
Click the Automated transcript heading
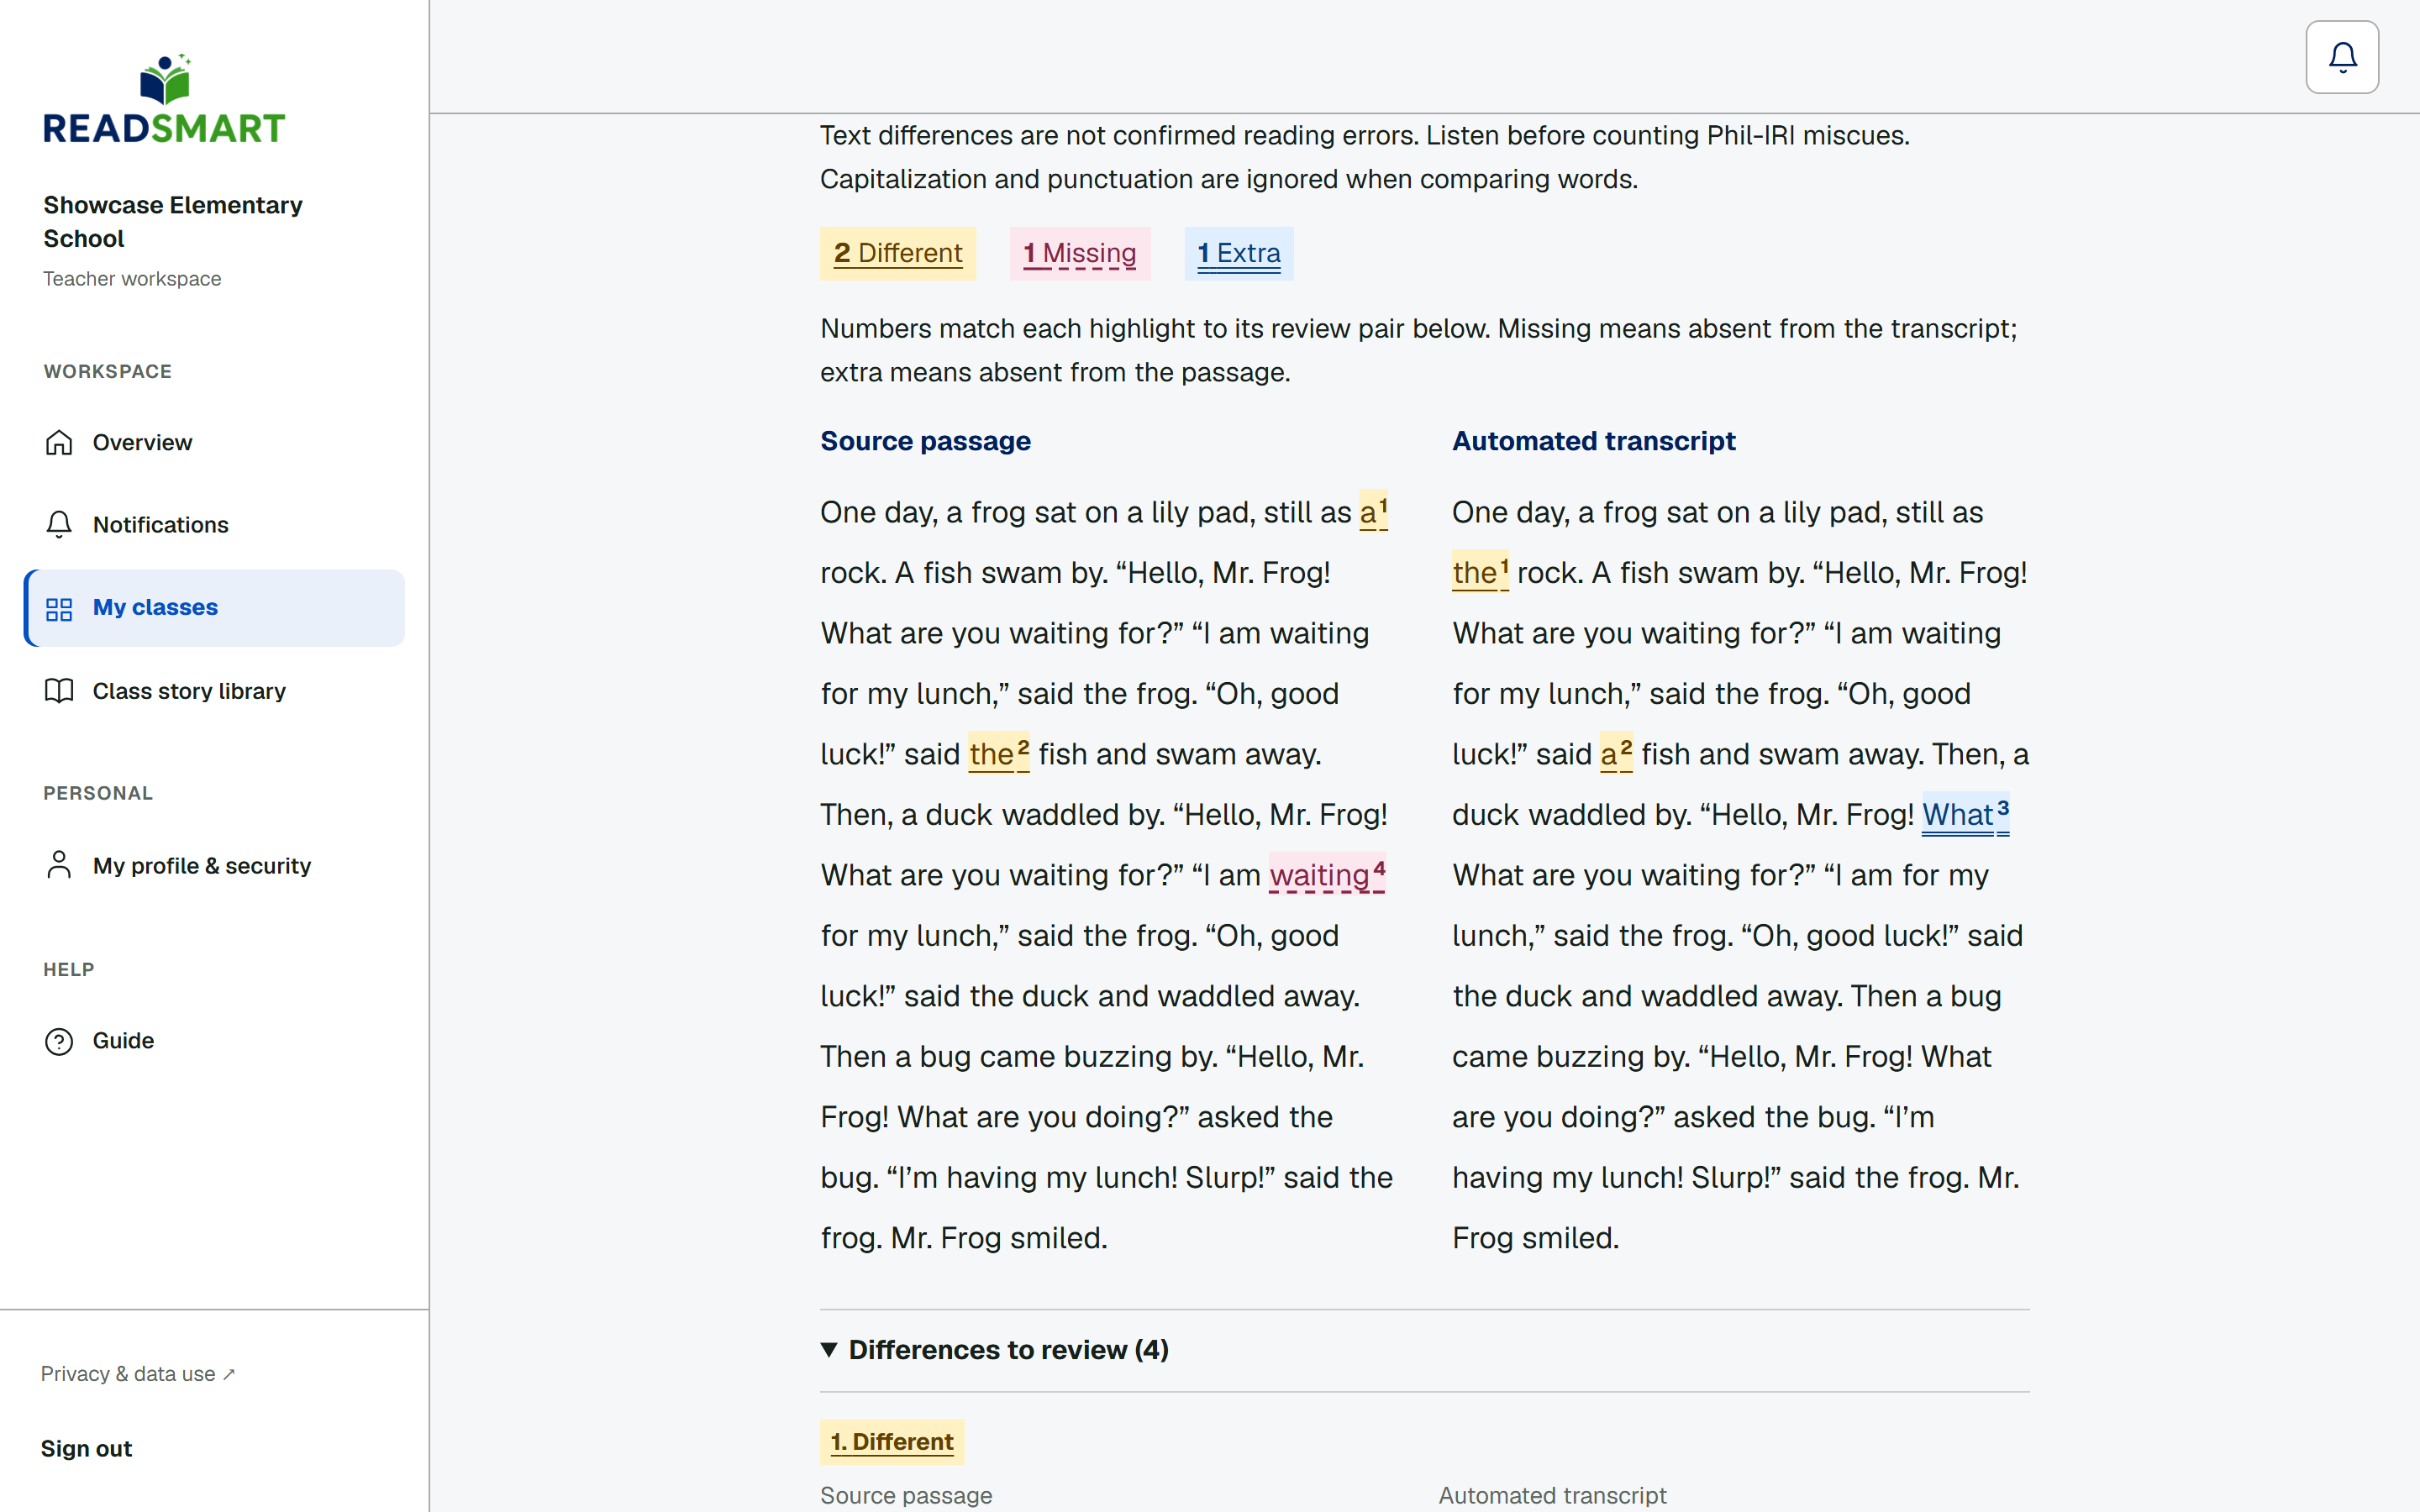coord(1593,441)
